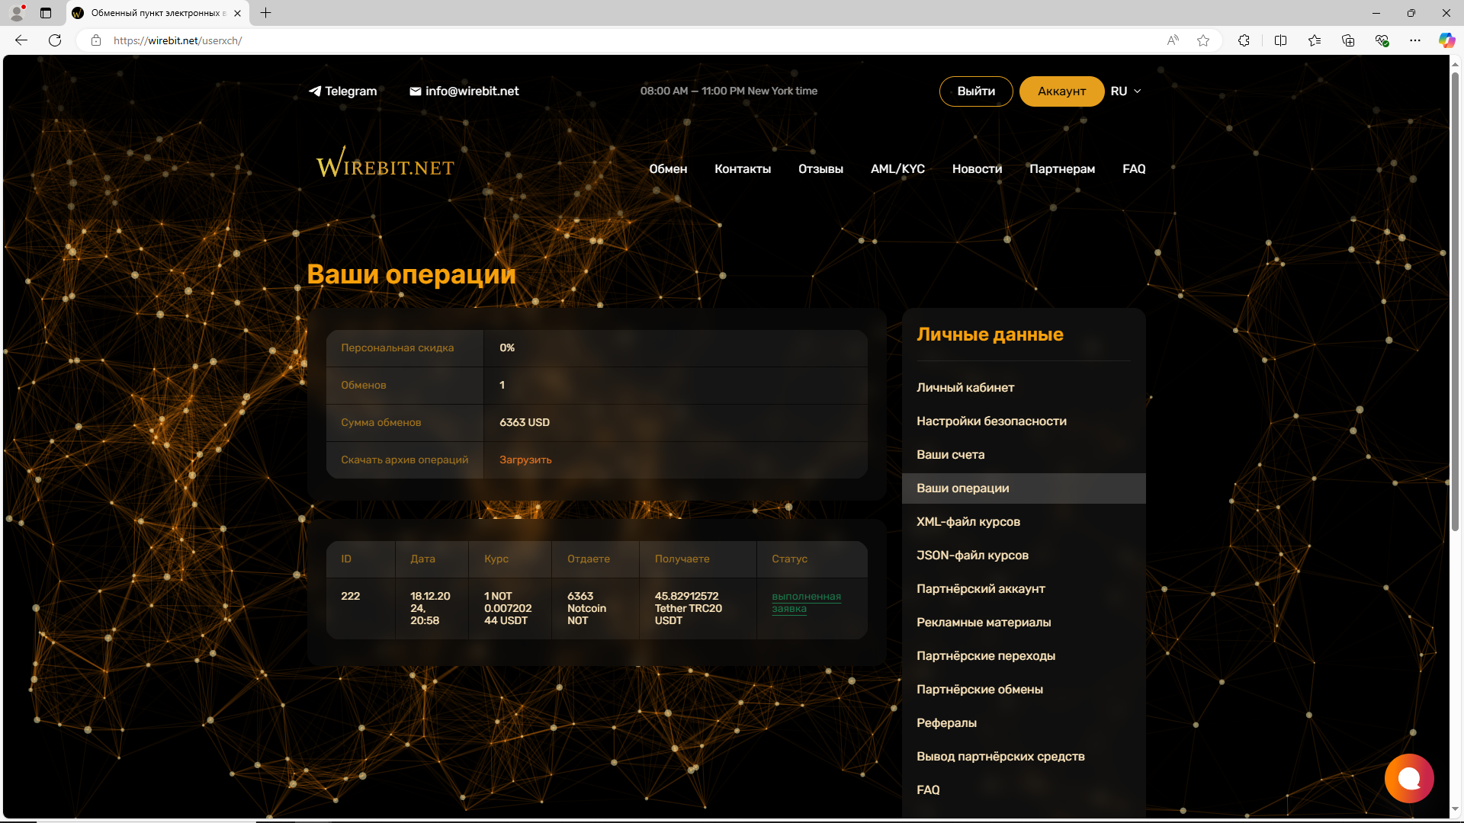Image resolution: width=1464 pixels, height=823 pixels.
Task: Open Личный кабинет in the sidebar
Action: click(965, 388)
